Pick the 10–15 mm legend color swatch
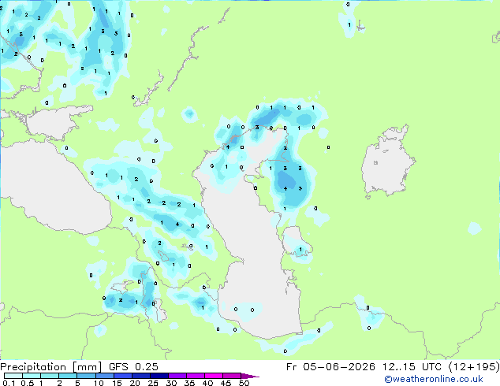This screenshot has height=386, width=500. (105, 376)
